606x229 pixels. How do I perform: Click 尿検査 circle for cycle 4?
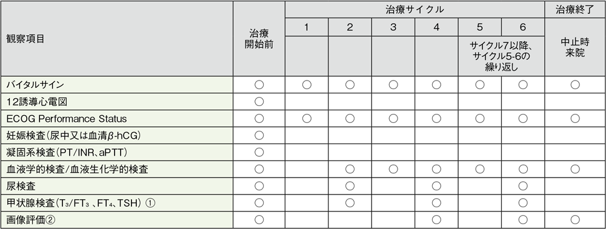tap(436, 186)
